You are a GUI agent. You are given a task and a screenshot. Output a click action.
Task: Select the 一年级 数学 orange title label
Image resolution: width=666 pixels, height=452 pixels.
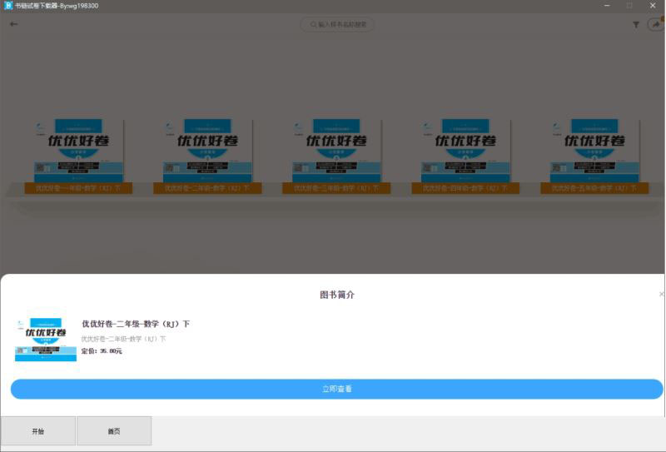coord(78,188)
